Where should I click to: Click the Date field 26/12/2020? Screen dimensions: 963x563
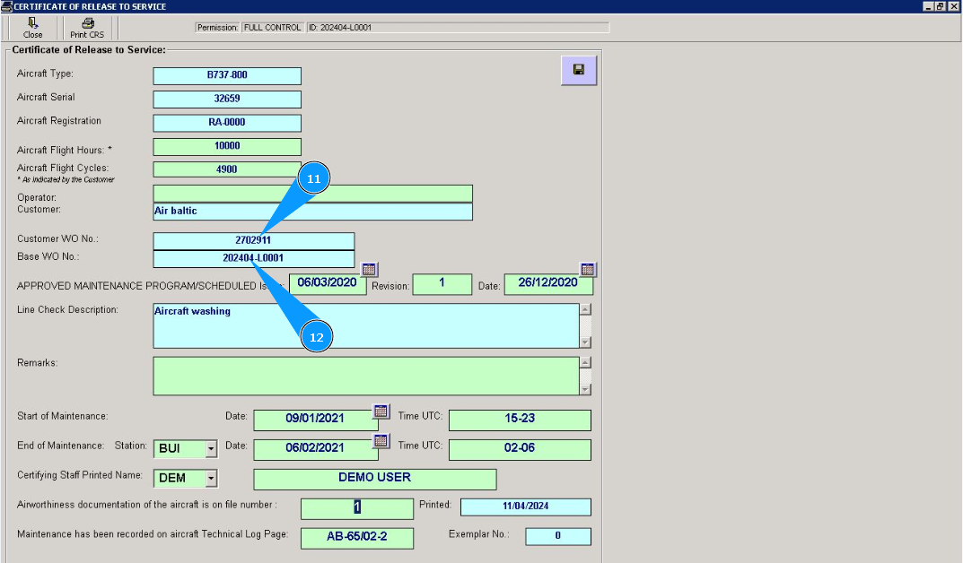tap(548, 284)
